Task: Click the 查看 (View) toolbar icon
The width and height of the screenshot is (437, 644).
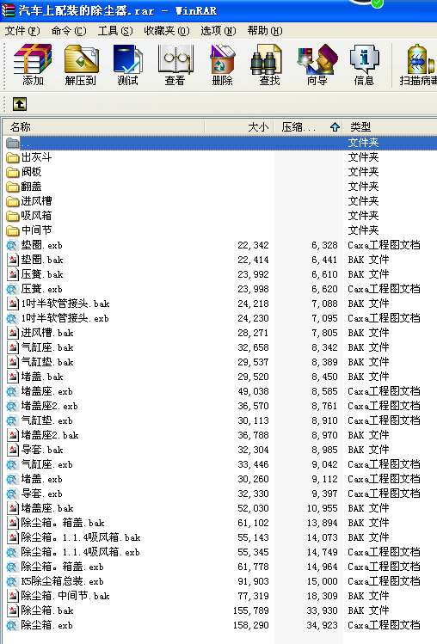Action: point(175,59)
